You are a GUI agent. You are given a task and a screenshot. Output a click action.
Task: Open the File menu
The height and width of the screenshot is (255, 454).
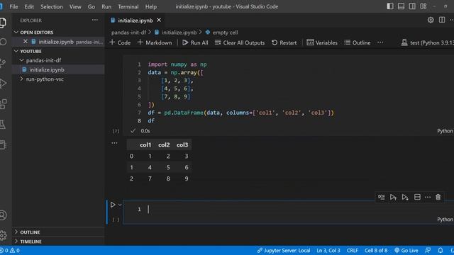(13, 6)
